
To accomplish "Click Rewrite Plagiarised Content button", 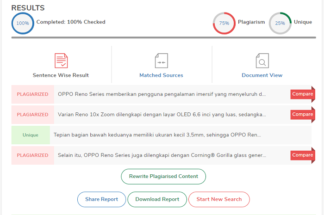I will [163, 177].
